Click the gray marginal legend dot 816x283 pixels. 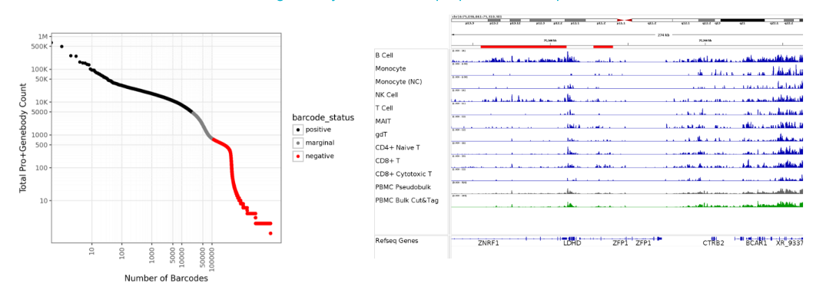297,143
